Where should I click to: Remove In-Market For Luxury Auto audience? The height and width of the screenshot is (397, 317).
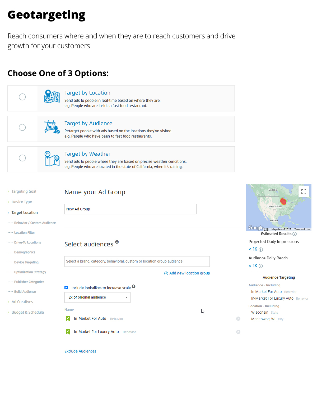pos(238,332)
